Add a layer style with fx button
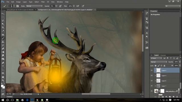 tap(159, 97)
